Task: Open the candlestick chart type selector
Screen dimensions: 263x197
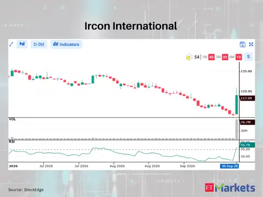Action: (x=22, y=44)
